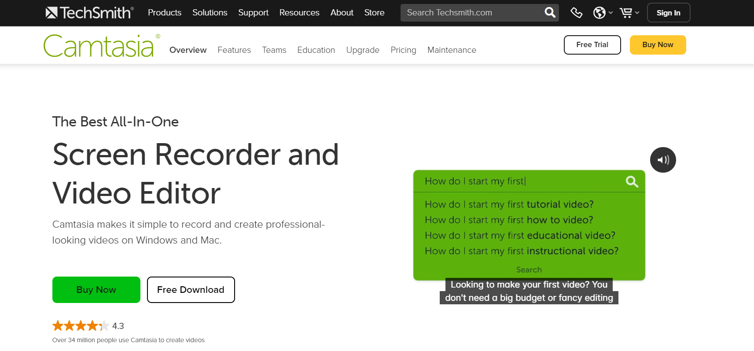Viewport: 754px width, 351px height.
Task: Click the Free Download button
Action: [191, 290]
